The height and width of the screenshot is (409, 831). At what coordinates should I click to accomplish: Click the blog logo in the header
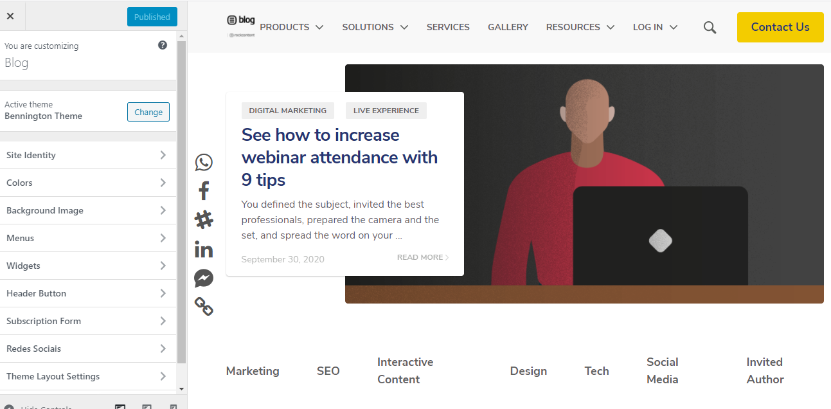[241, 26]
